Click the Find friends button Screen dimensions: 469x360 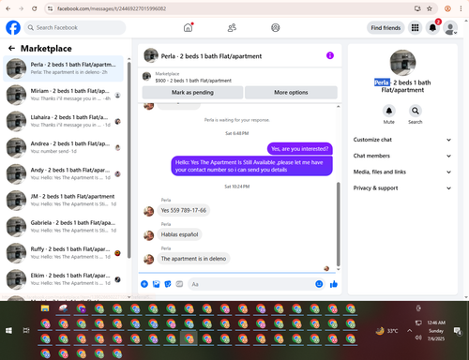pyautogui.click(x=386, y=28)
